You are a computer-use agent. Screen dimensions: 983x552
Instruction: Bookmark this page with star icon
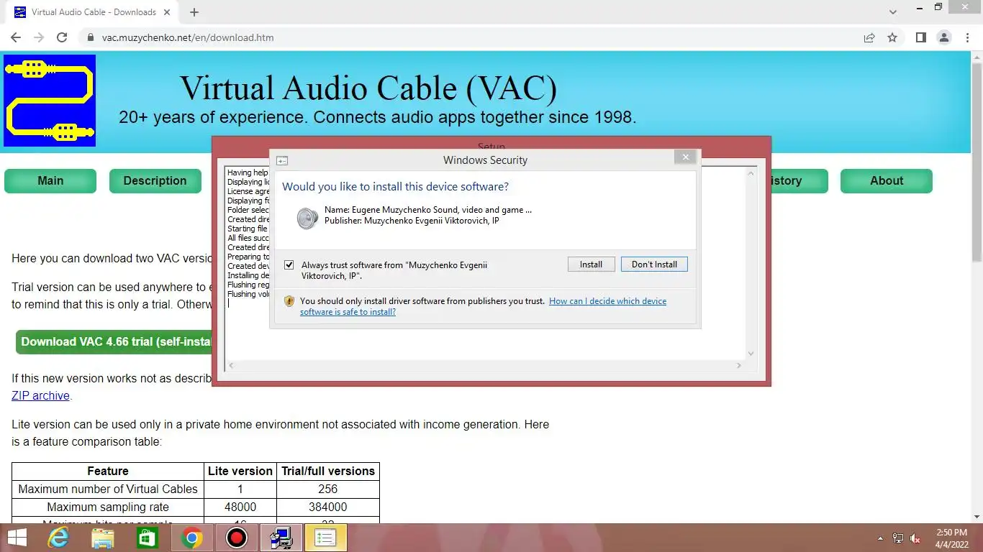[892, 37]
